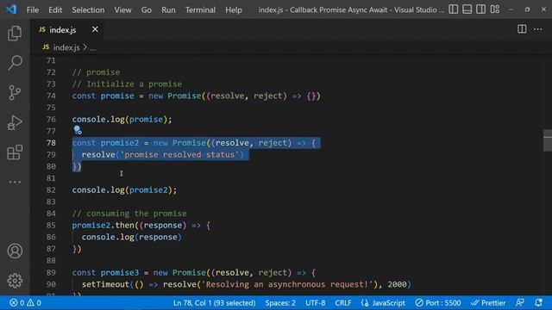Viewport: 552px width, 310px height.
Task: Open the Extensions view
Action: (x=15, y=152)
